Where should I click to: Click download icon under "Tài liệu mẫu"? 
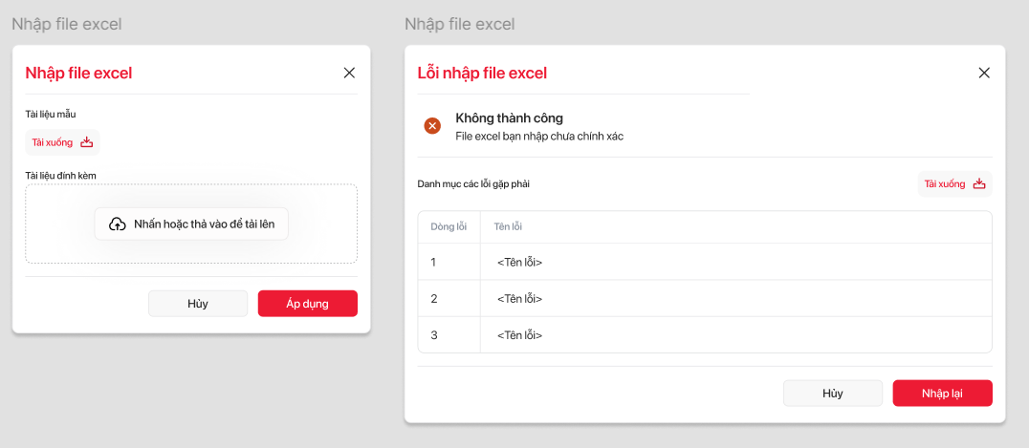87,142
